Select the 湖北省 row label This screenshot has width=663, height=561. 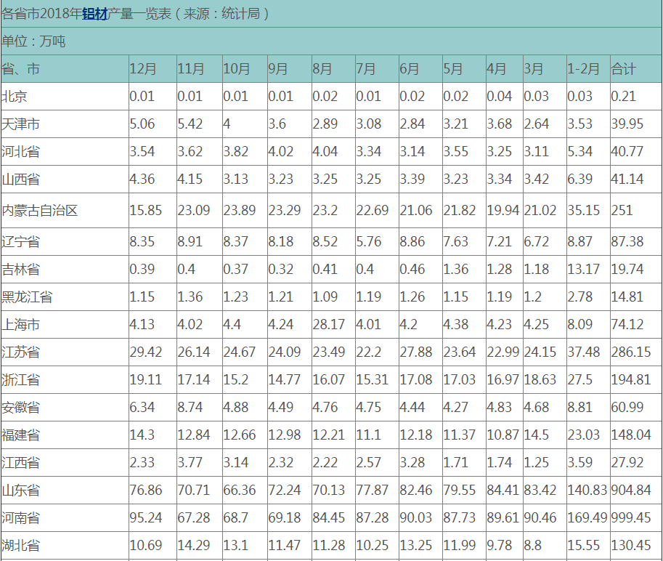click(21, 546)
